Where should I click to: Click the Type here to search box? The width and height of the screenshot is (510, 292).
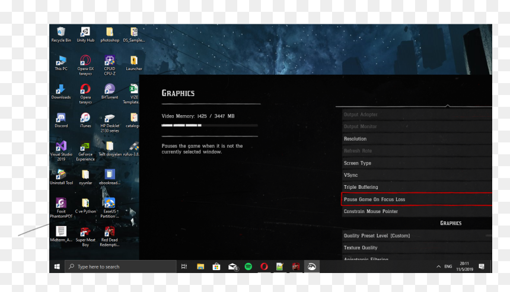120,266
